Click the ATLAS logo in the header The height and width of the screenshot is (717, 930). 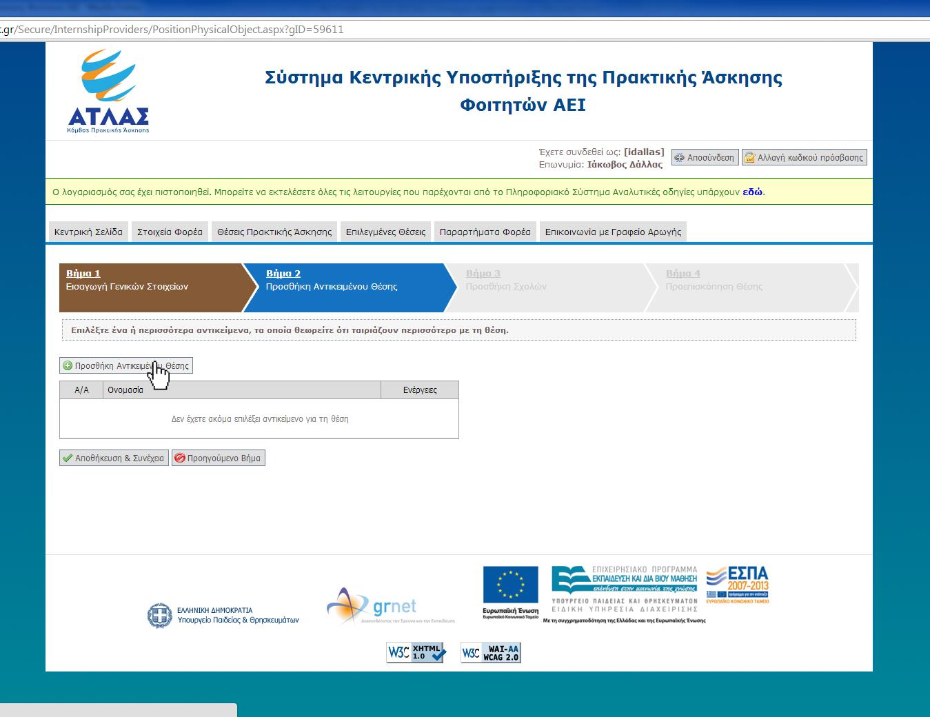(x=109, y=91)
